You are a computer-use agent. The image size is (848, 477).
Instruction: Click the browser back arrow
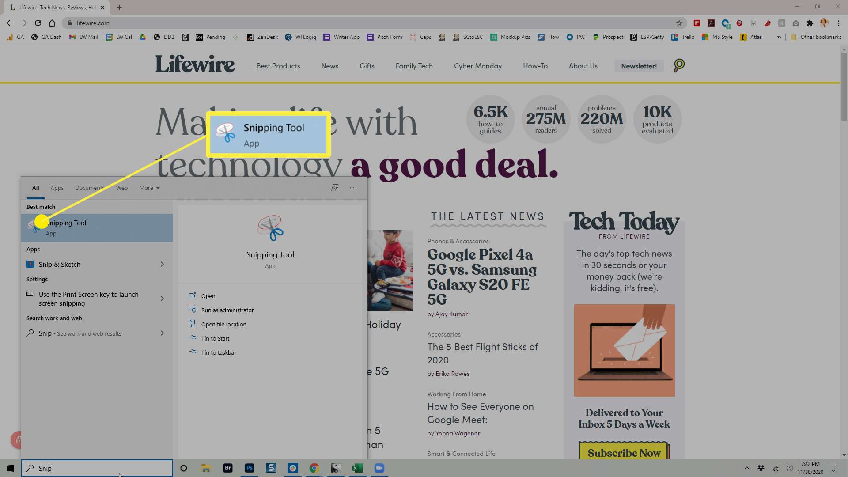(10, 23)
